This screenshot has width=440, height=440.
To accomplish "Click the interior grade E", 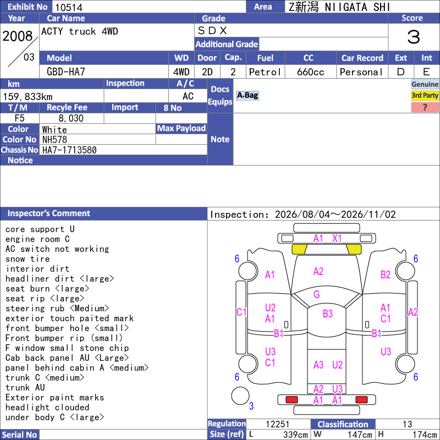I will (426, 72).
